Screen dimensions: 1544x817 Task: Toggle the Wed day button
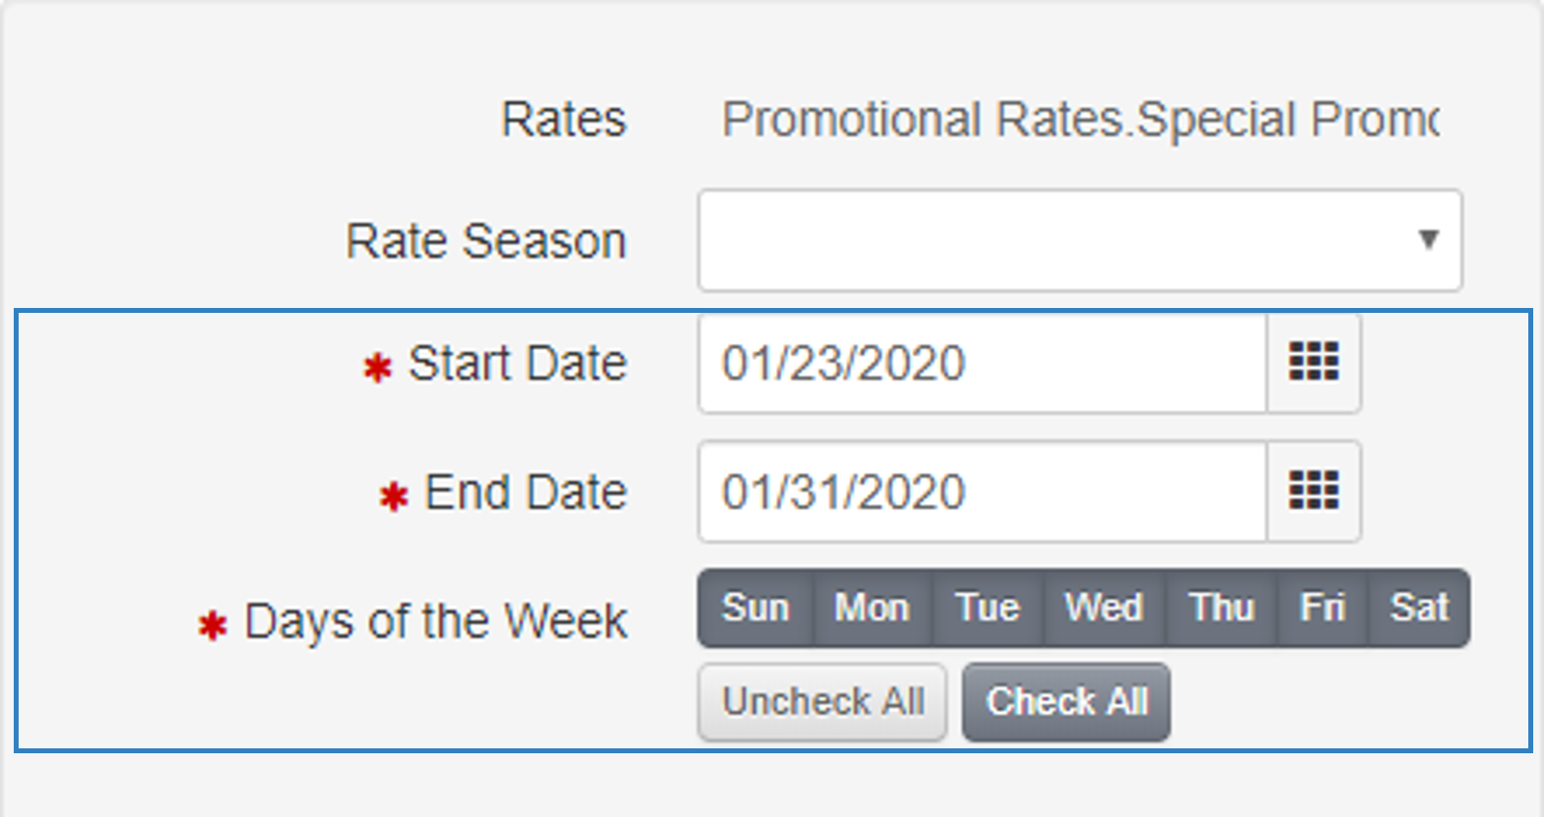tap(1105, 608)
